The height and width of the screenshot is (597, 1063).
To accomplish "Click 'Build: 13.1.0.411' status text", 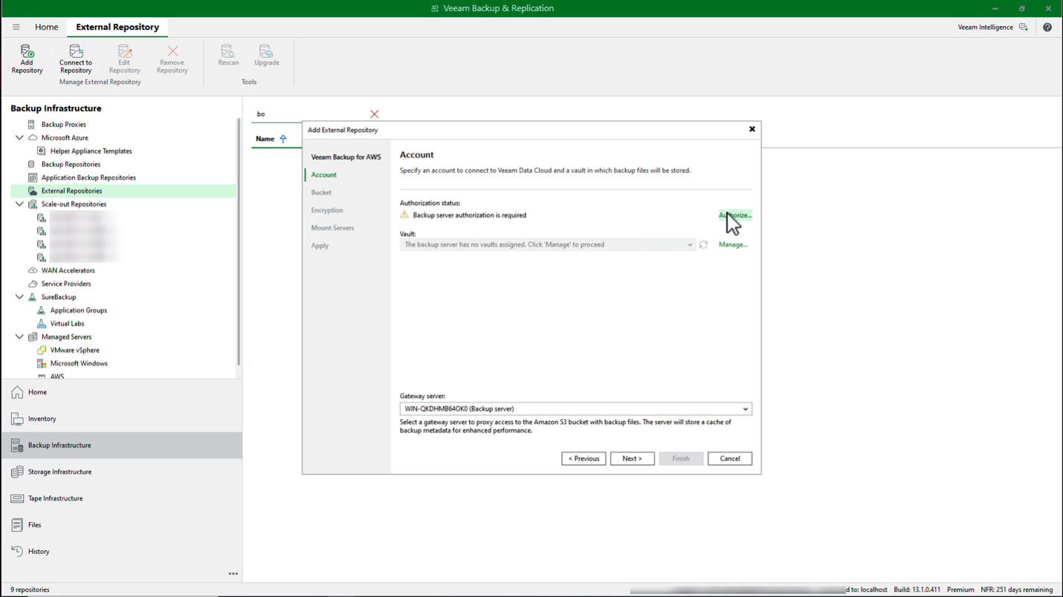I will (917, 590).
